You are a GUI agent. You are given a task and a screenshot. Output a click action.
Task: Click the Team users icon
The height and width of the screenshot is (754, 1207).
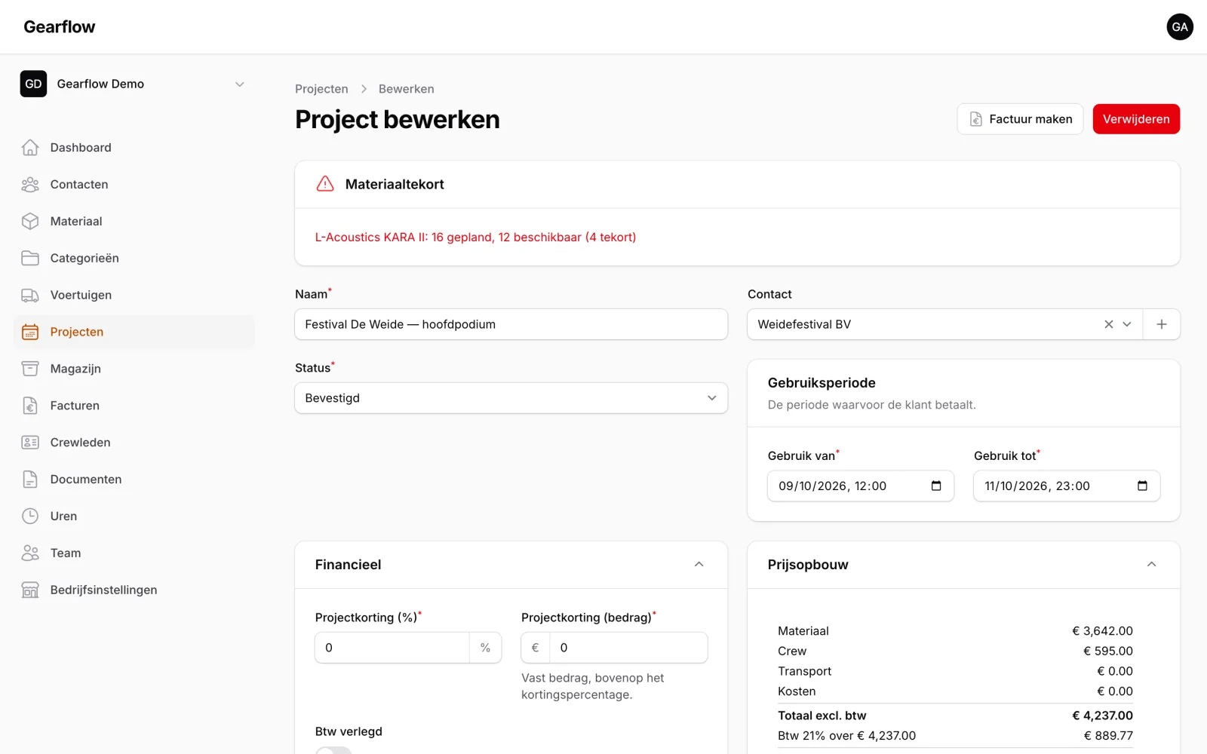point(30,553)
